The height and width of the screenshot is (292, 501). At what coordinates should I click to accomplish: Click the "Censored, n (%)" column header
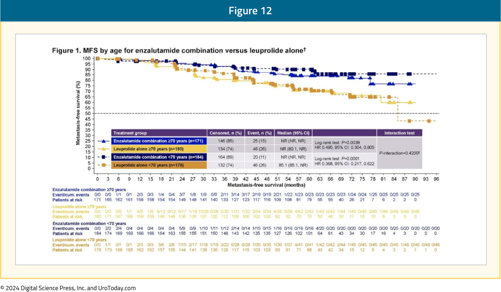coord(226,133)
